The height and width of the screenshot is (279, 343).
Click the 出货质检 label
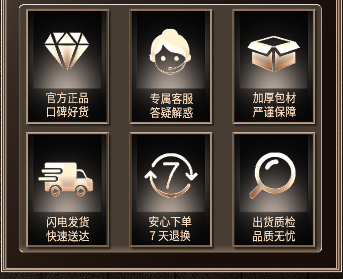click(x=274, y=222)
